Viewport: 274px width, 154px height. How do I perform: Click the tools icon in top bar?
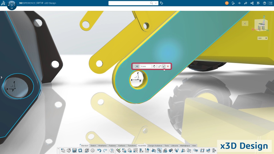pyautogui.click(x=258, y=3)
